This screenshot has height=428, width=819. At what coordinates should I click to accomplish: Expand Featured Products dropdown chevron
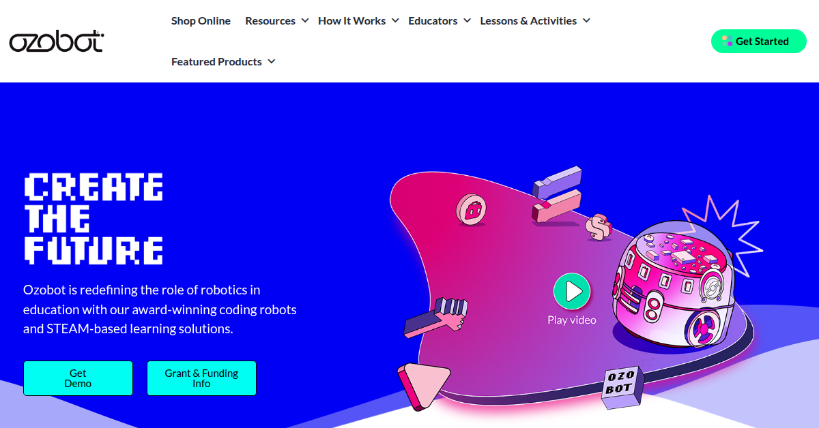tap(271, 61)
